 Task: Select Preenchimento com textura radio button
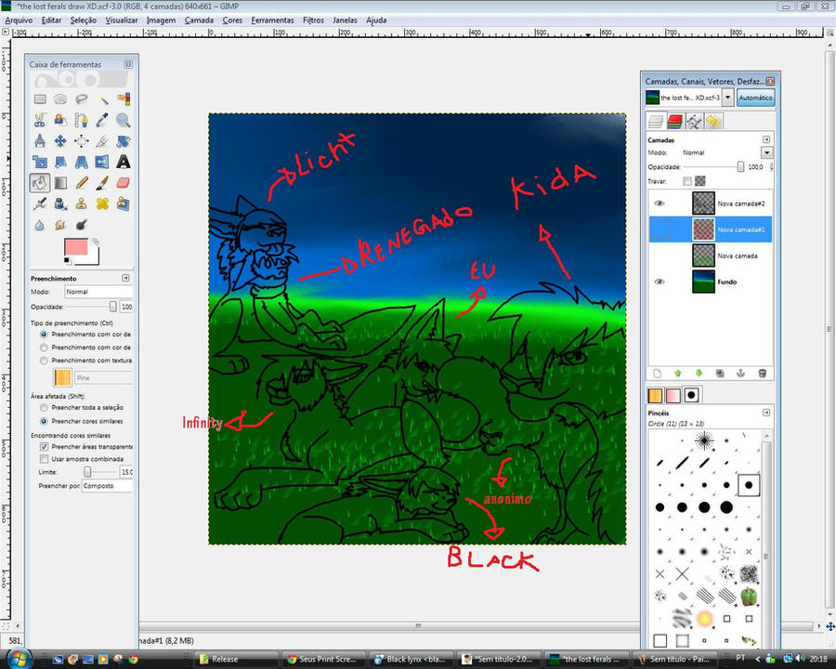click(x=44, y=361)
